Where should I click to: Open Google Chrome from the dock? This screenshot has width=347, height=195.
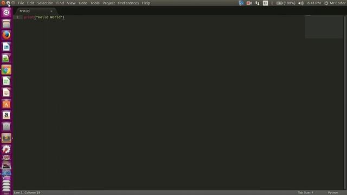point(6,70)
